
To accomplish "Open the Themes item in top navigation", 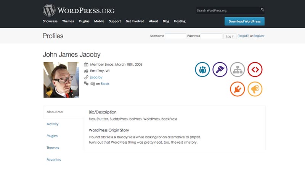I will tap(68, 21).
